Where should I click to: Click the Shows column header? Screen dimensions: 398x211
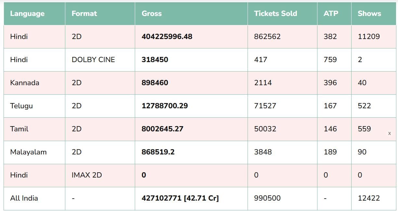[x=369, y=14]
